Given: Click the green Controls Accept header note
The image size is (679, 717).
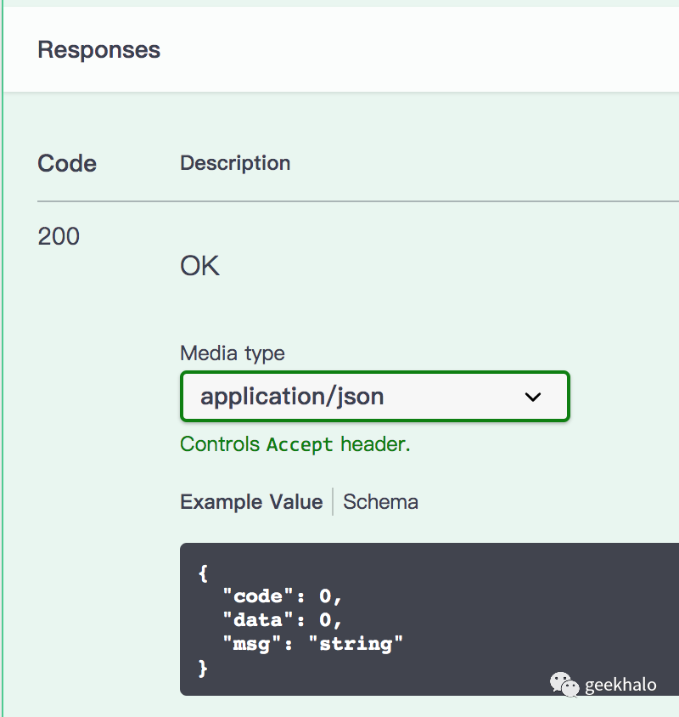Looking at the screenshot, I should tap(295, 444).
